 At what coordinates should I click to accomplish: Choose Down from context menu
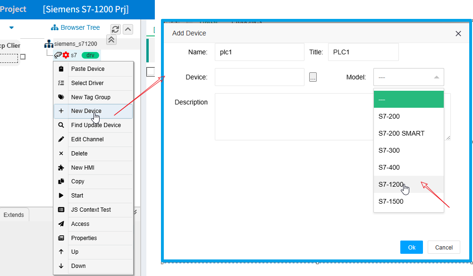point(93,266)
